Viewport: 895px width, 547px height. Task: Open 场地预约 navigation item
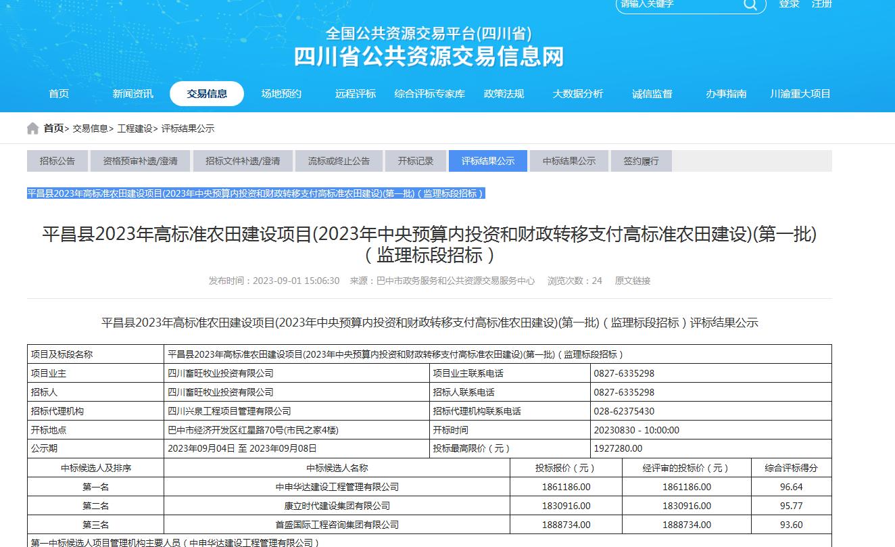coord(281,94)
